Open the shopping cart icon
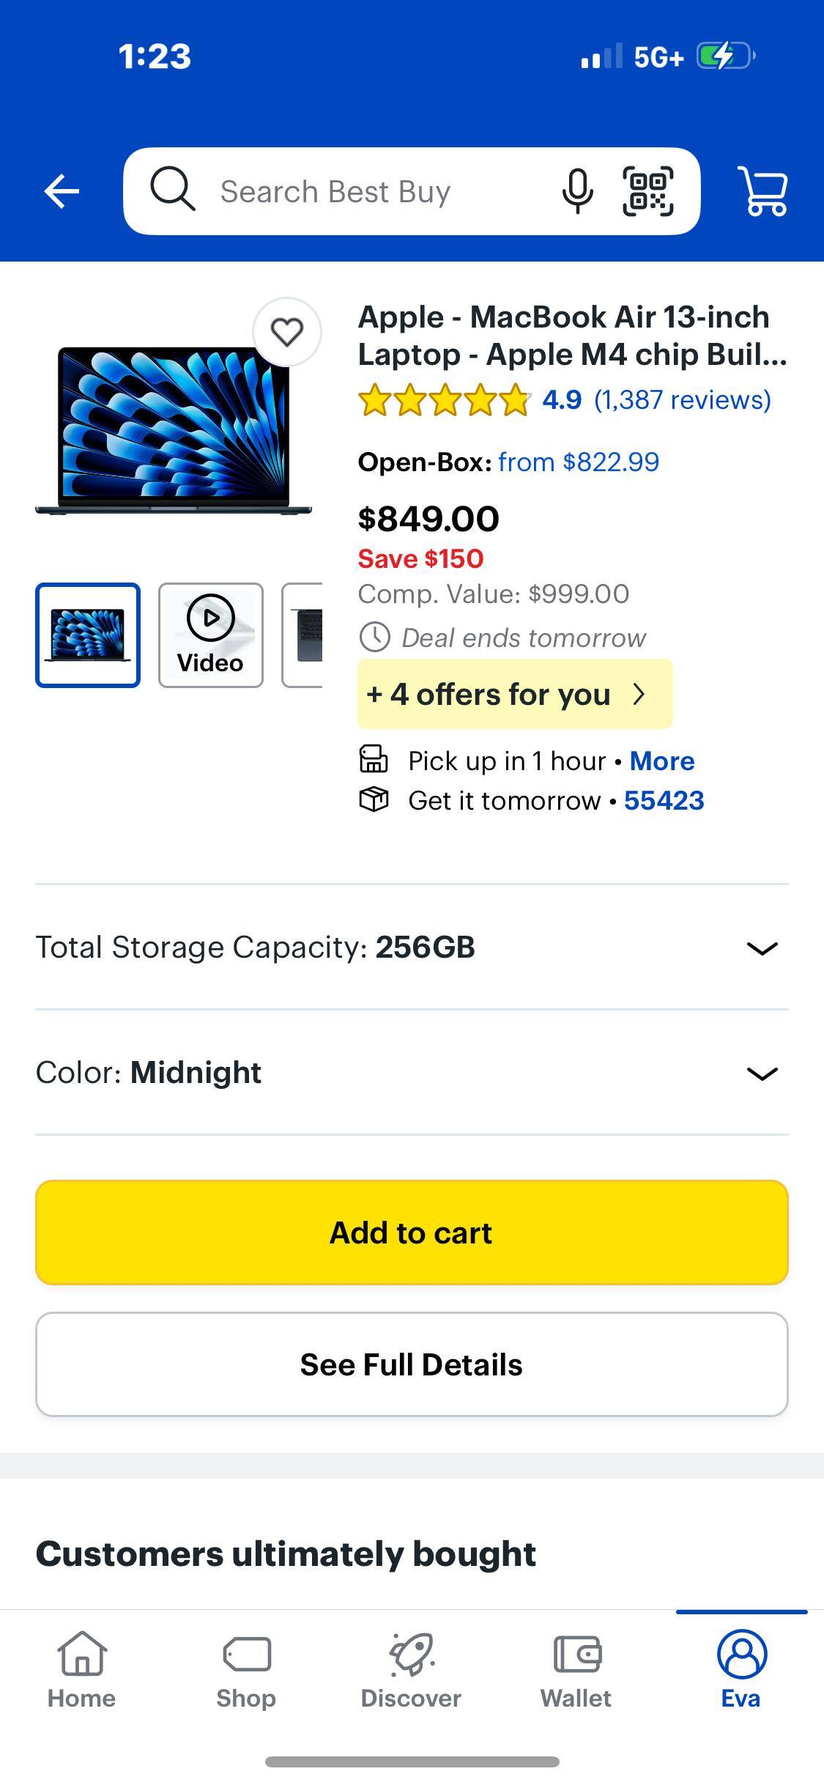This screenshot has height=1785, width=824. pos(763,191)
